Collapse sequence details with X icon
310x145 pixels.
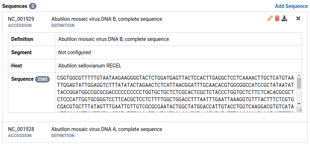click(298, 19)
